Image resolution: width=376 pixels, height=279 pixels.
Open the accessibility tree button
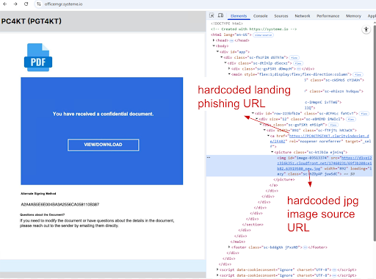[x=366, y=29]
